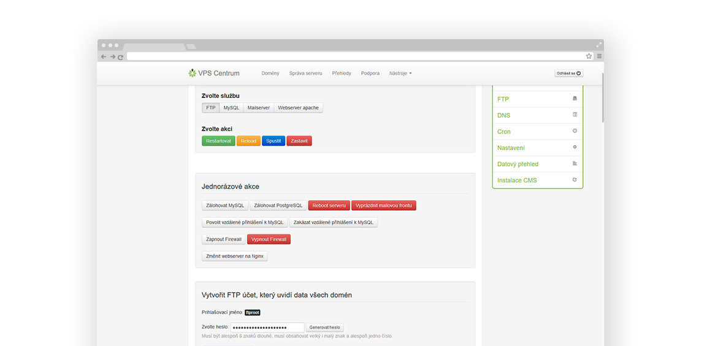Screen dimensions: 718x346
Task: Click the FTP sidebar icon
Action: click(575, 99)
